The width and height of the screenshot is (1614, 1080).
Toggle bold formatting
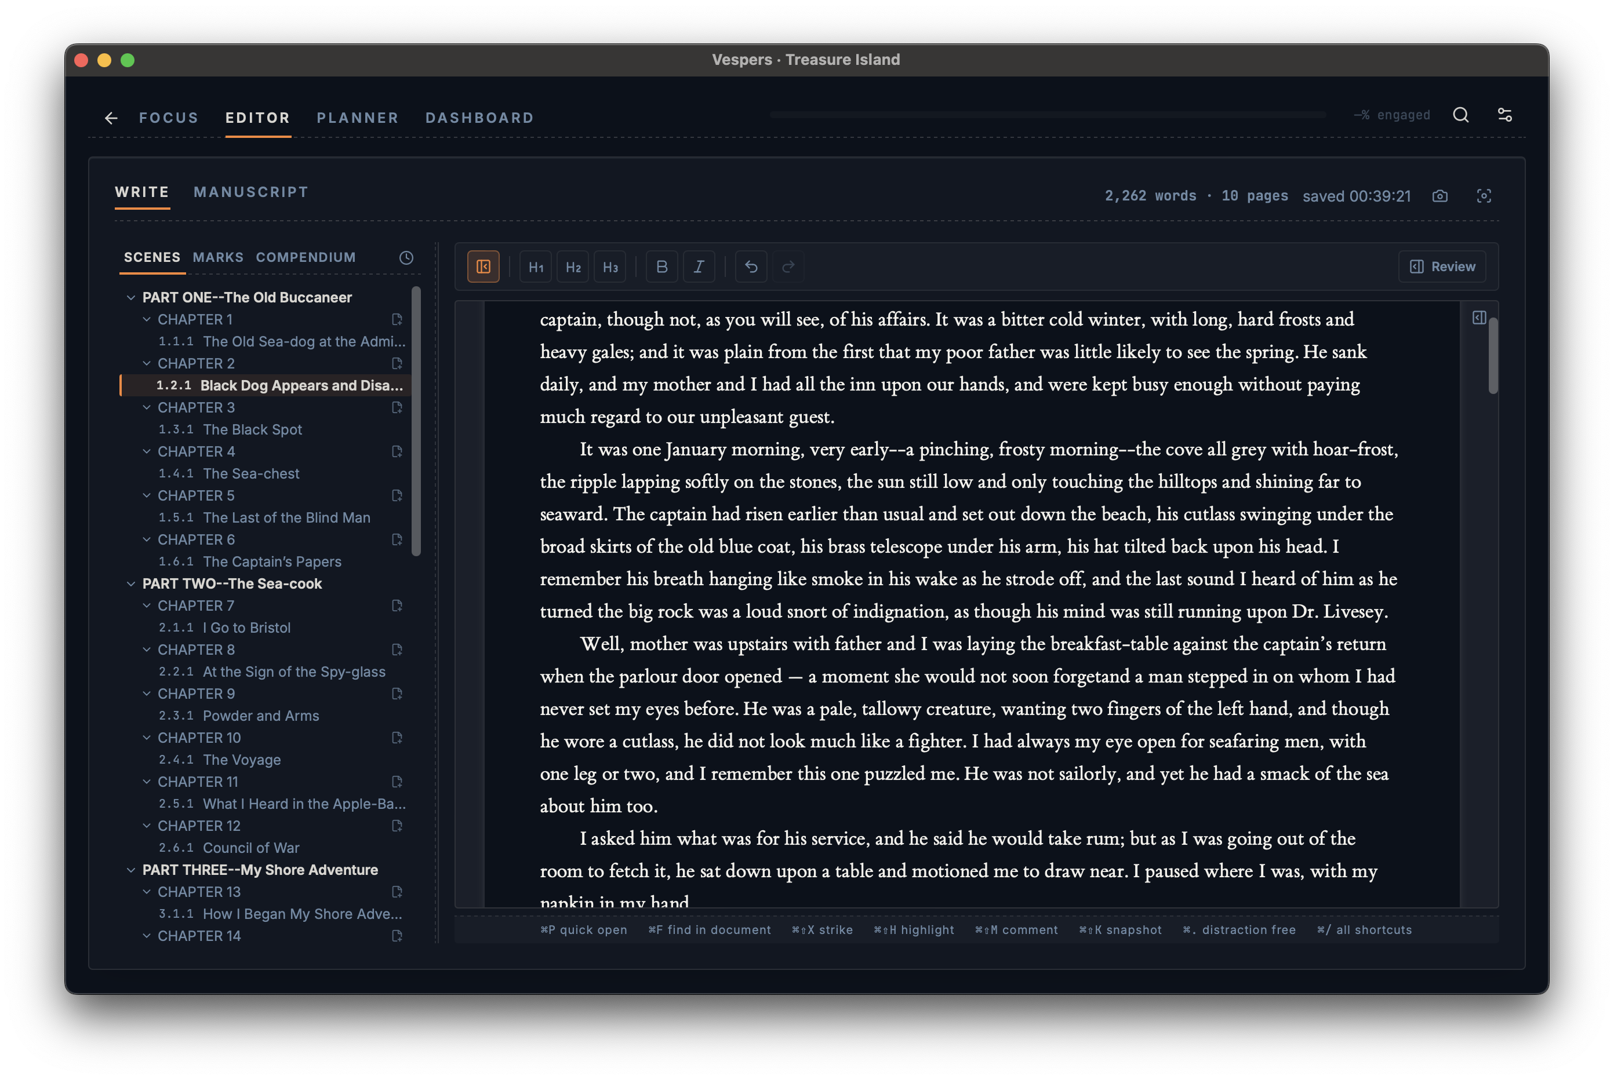(x=662, y=267)
